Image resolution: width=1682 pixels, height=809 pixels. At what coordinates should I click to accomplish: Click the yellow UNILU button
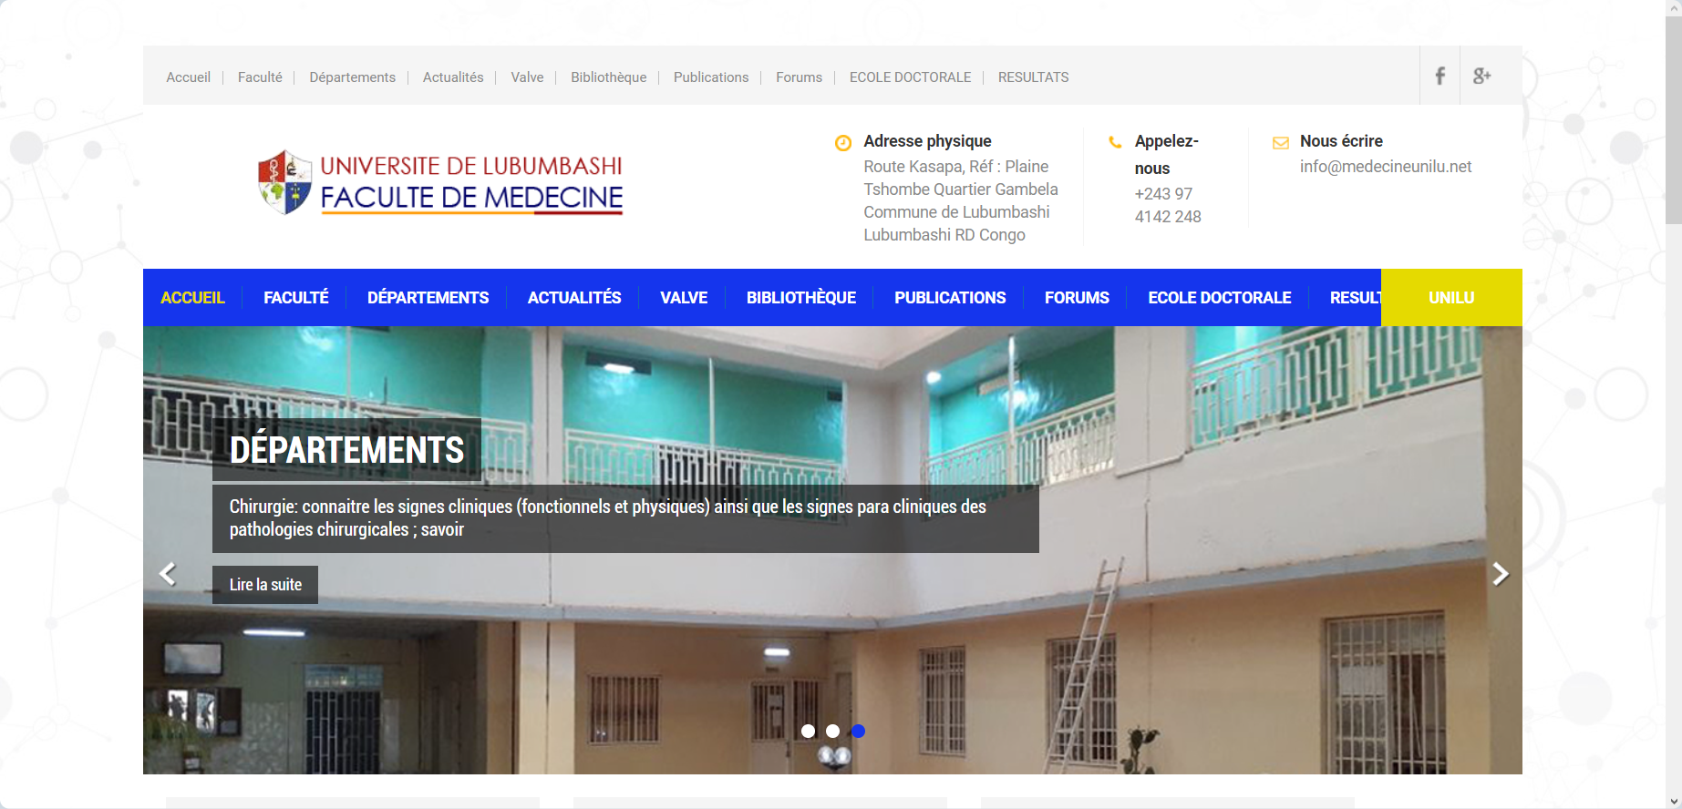1451,298
